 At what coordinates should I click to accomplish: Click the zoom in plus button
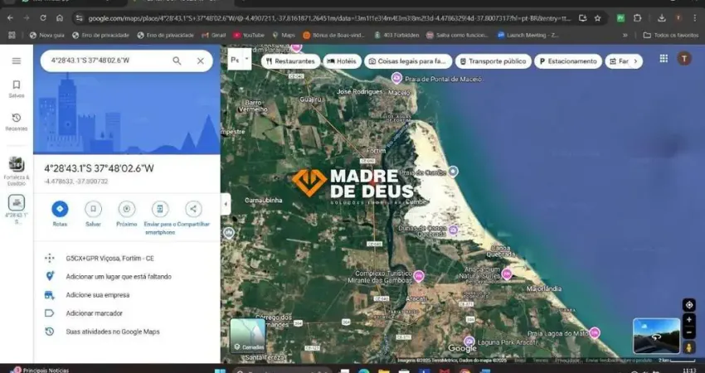[689, 320]
